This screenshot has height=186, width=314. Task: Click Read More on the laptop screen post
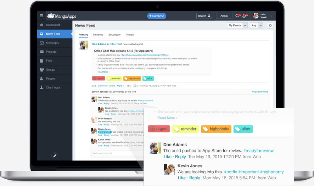click(103, 72)
